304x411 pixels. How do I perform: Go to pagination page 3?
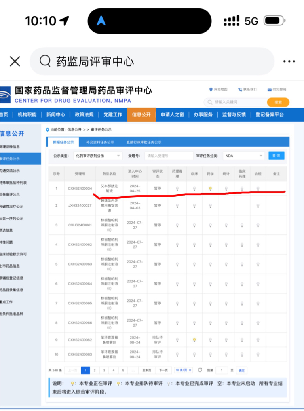104,370
